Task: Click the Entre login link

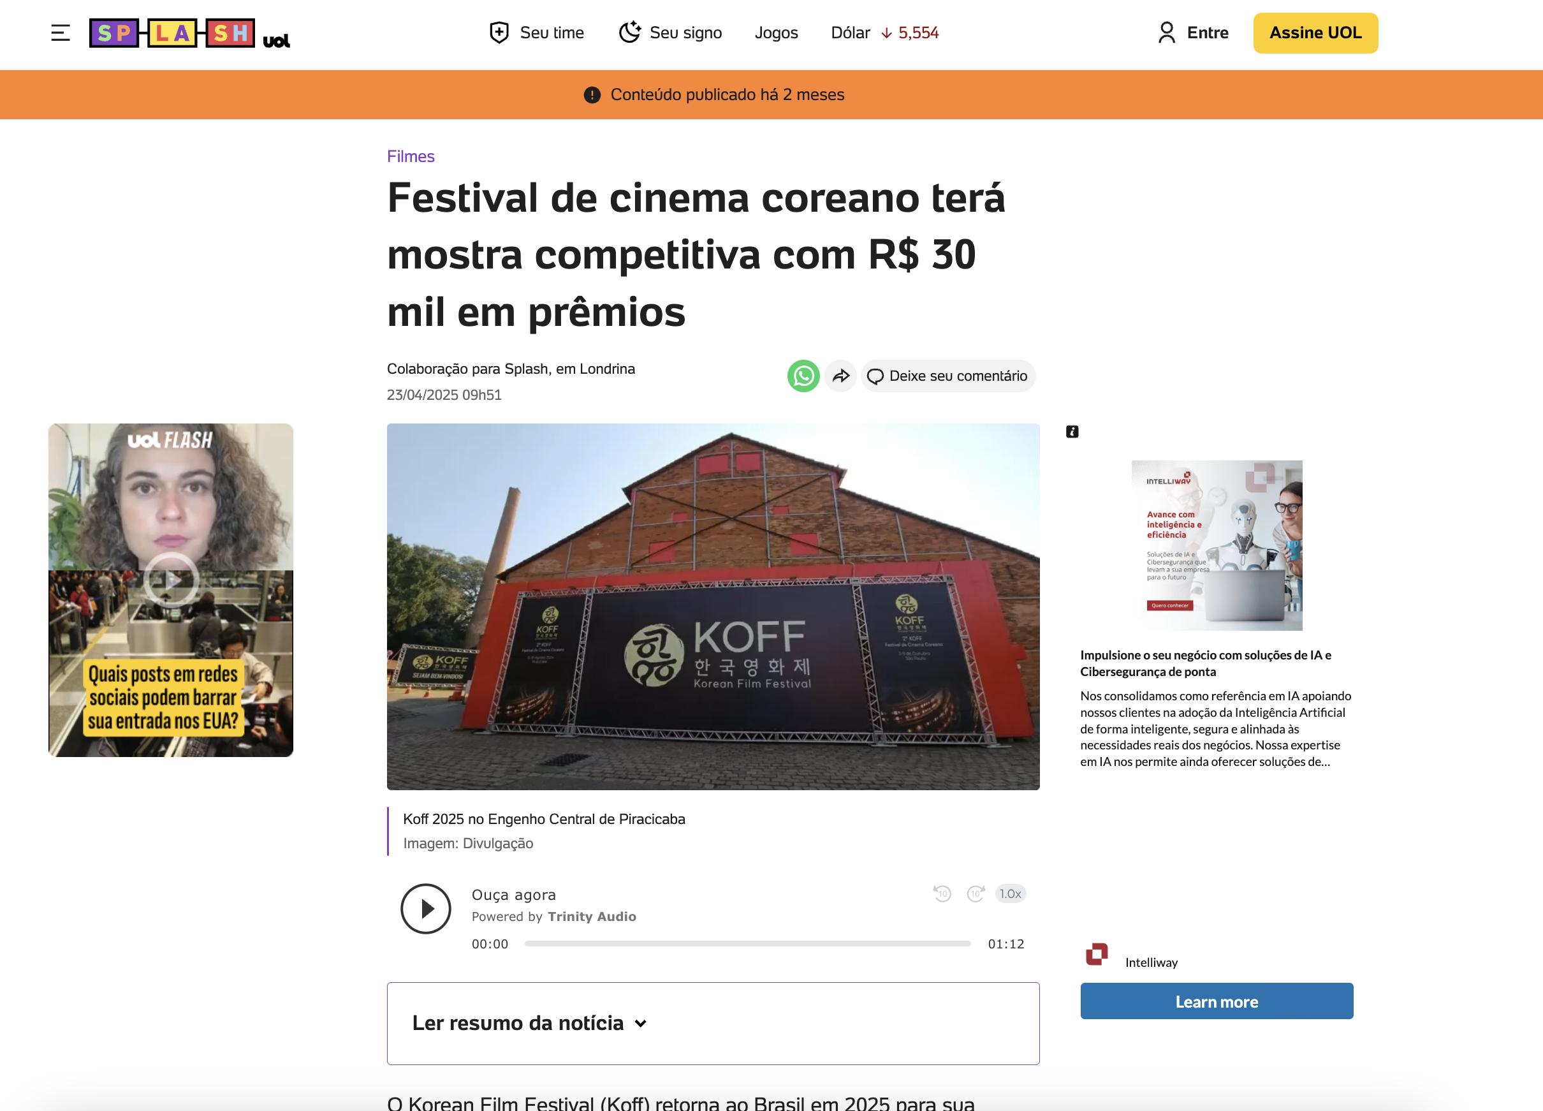Action: click(x=1208, y=33)
